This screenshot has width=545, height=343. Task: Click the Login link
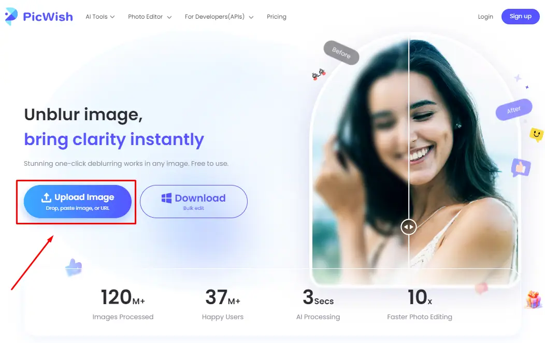pyautogui.click(x=485, y=17)
